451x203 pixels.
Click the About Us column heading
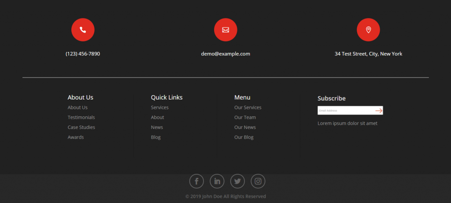coord(81,97)
